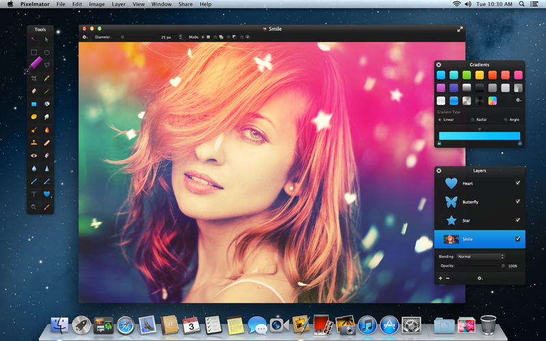Select the Type tool
546x341 pixels.
coord(33,194)
